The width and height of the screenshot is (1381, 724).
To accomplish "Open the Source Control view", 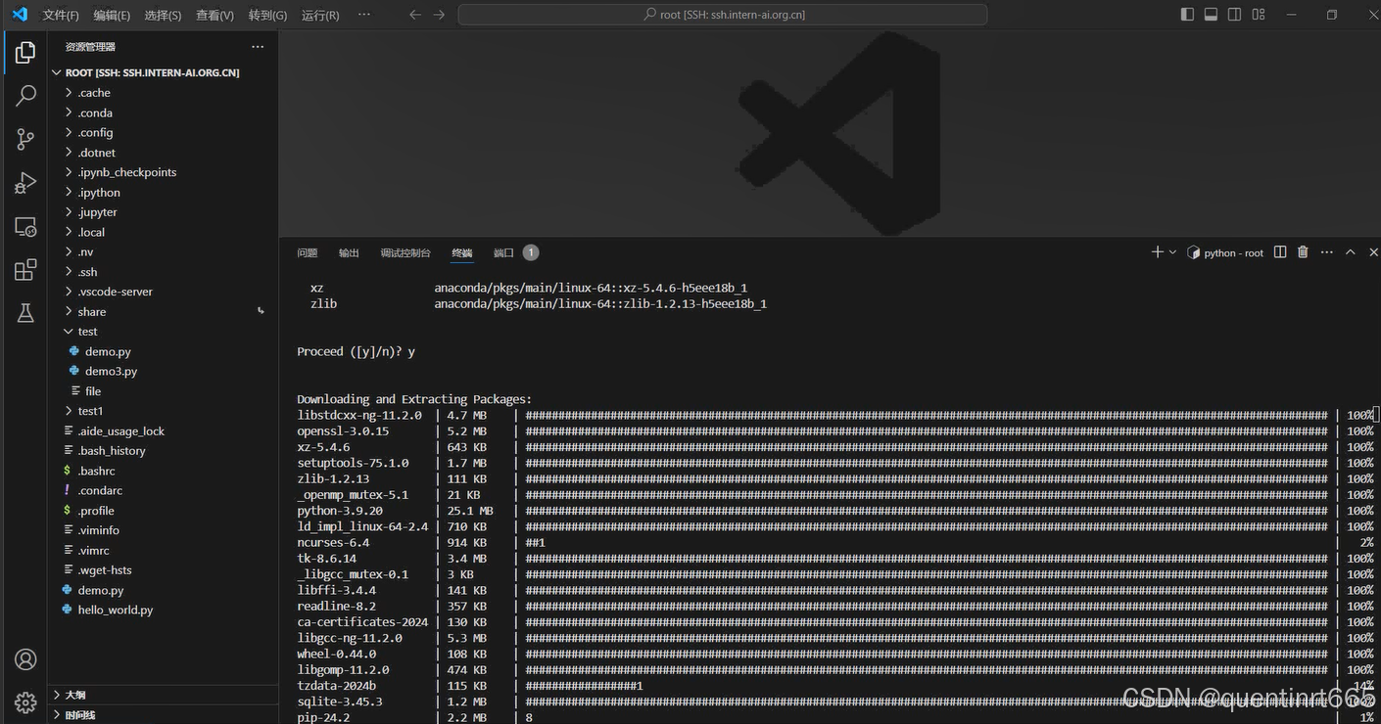I will [x=24, y=139].
